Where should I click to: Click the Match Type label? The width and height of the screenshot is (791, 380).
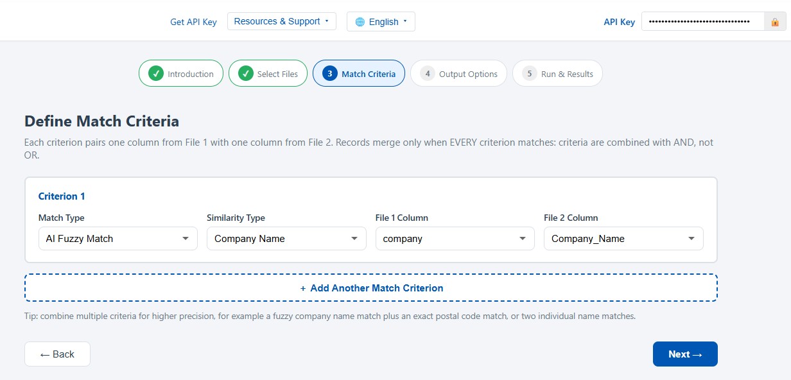tap(62, 218)
